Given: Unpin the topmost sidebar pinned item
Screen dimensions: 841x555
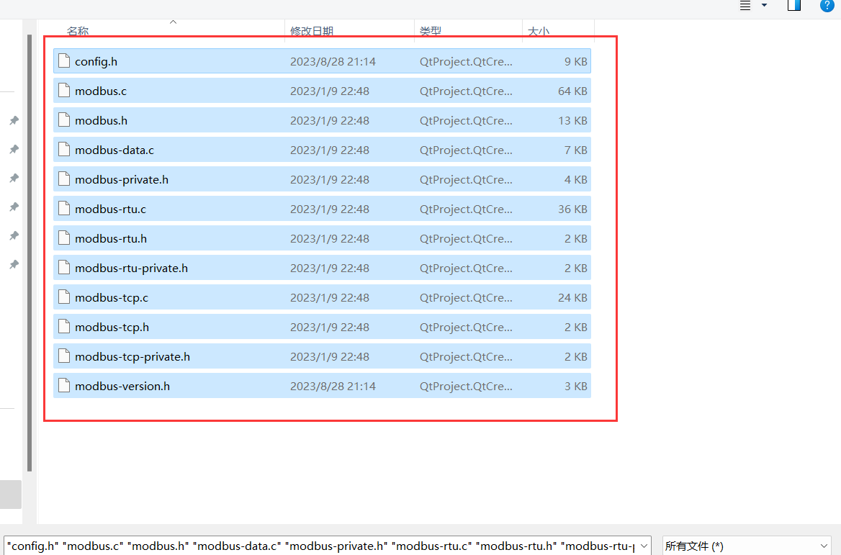Looking at the screenshot, I should pyautogui.click(x=14, y=120).
